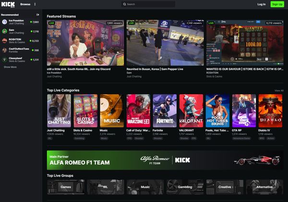Click title 'still a little sick. South Korea IRL'

79,69
